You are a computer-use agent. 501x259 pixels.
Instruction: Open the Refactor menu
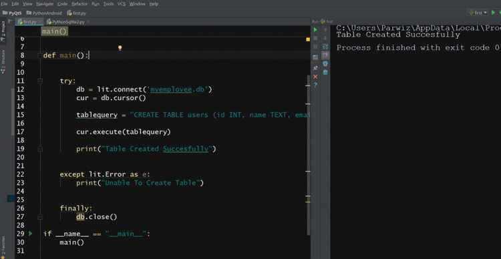pos(79,4)
